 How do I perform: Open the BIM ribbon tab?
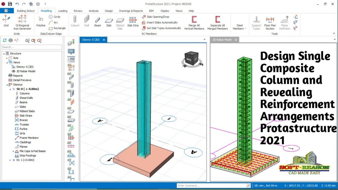pos(151,11)
